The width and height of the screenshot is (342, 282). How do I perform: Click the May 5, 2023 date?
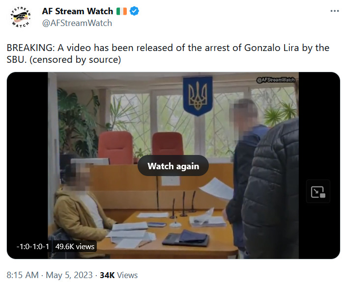coord(69,275)
